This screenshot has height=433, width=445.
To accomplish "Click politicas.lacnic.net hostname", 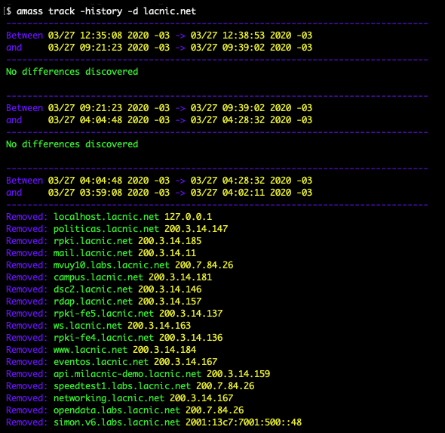I will pyautogui.click(x=106, y=229).
